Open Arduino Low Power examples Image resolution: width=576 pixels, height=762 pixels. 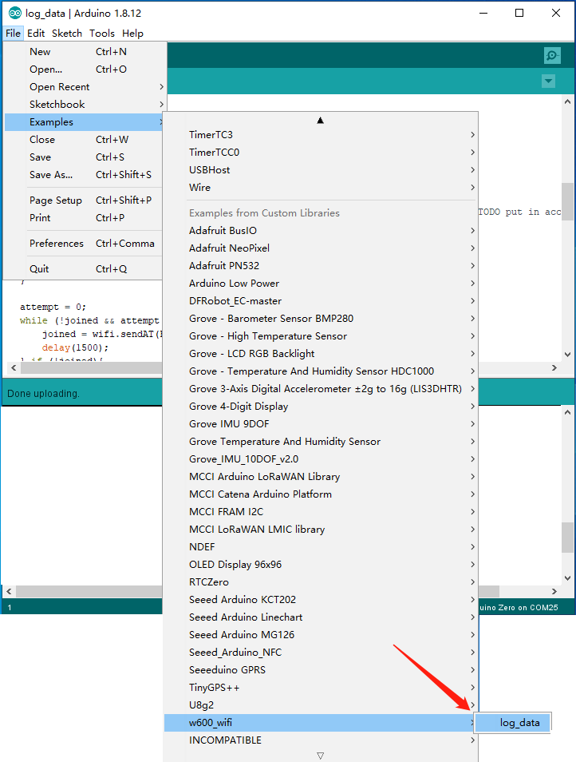(321, 283)
